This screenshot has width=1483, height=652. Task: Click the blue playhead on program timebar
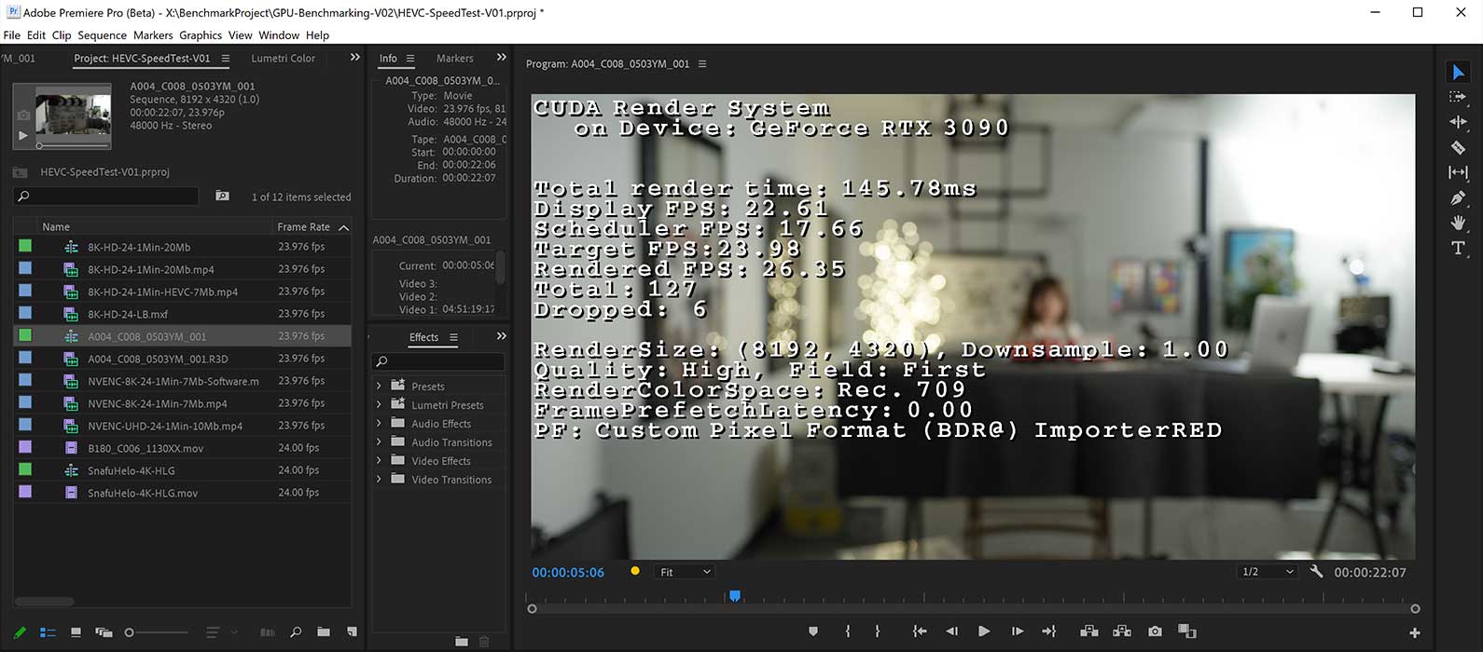(735, 595)
